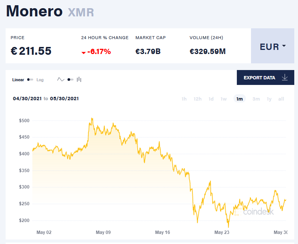Select the Log scale label
The height and width of the screenshot is (244, 298).
click(x=40, y=80)
